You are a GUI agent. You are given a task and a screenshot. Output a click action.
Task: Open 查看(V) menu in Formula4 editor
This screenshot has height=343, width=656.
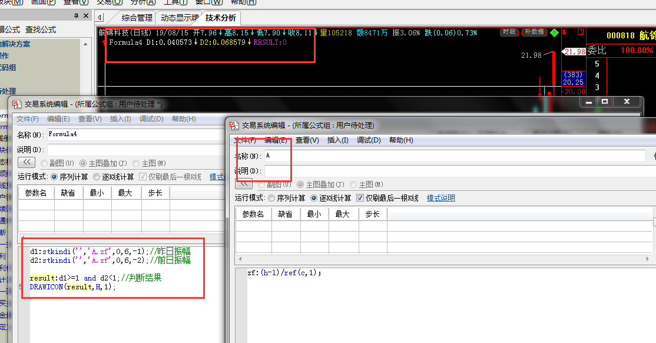90,119
